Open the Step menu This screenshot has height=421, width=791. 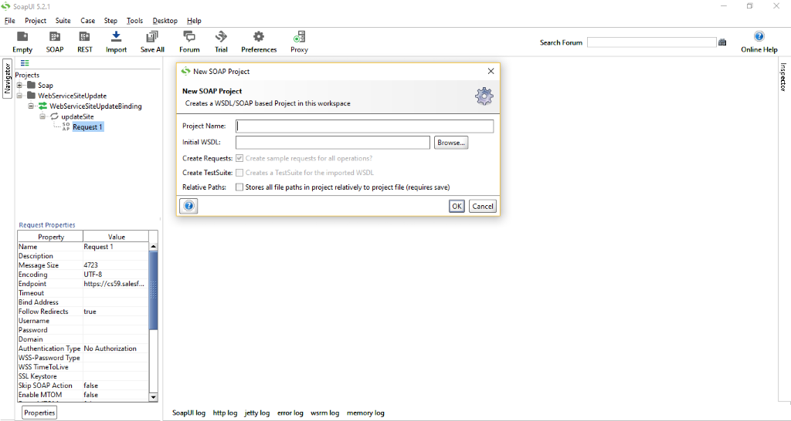point(110,21)
